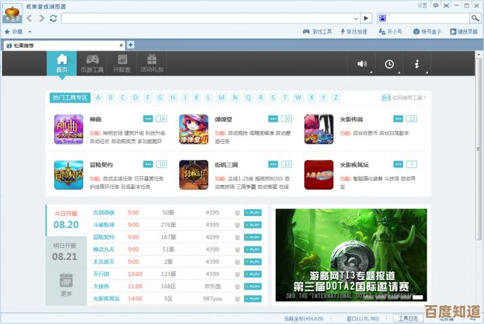Select 今日开服 08.20 tab
Viewport: 484px width, 324px height.
[x=66, y=221]
